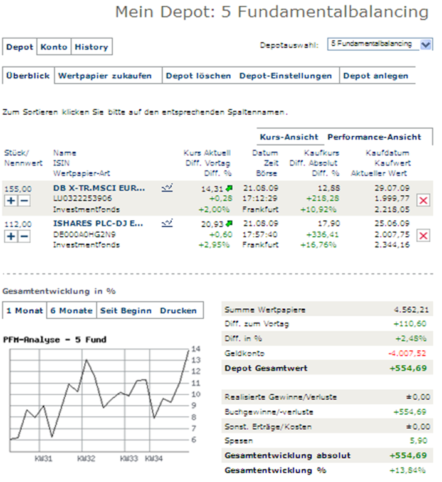Click Diff. zum Vortag value +110,60
The image size is (442, 482).
click(410, 324)
